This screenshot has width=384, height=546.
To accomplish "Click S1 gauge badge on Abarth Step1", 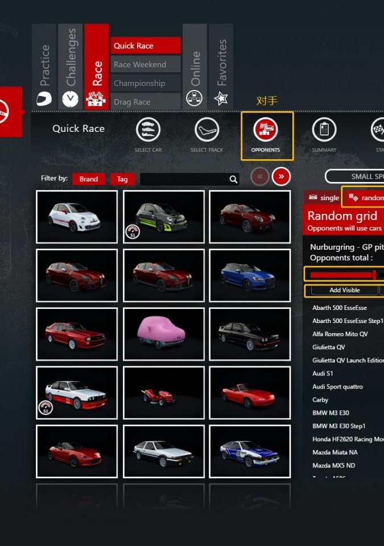I will point(133,231).
